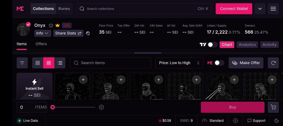Open the Price: Low to High dropdown
Screen dimensions: 283x126
tap(179, 63)
